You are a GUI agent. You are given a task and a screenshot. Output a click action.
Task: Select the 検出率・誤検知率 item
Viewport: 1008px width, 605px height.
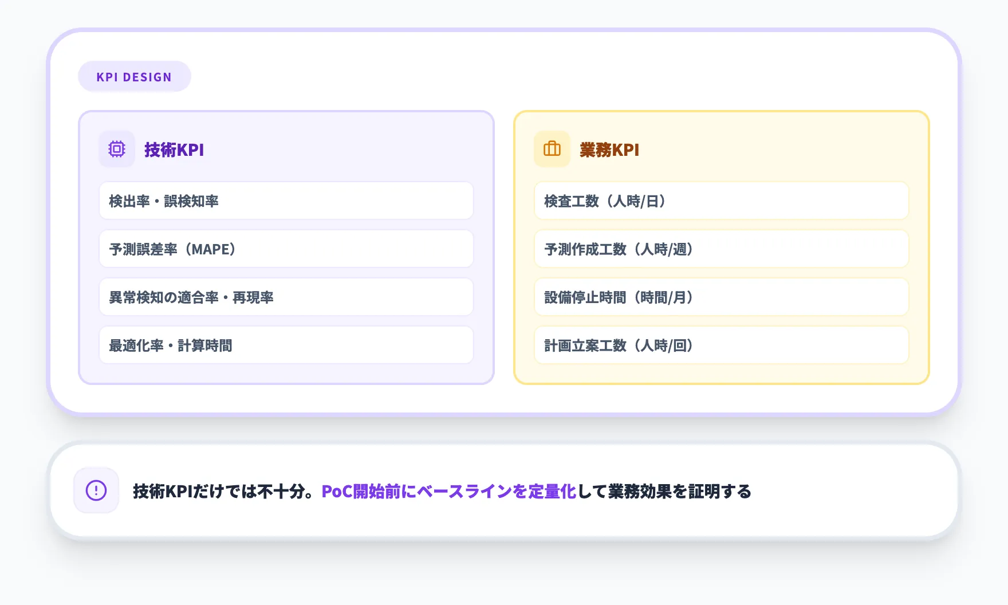pos(286,201)
